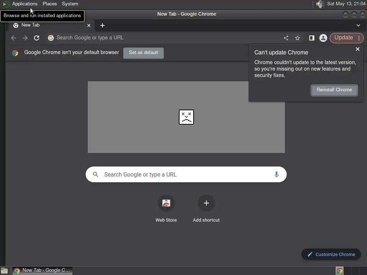Click Set as default button
Image resolution: width=367 pixels, height=275 pixels.
click(x=143, y=53)
